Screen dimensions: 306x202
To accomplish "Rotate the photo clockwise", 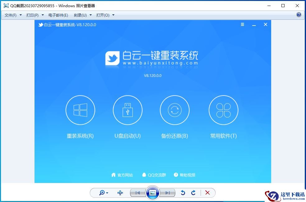I will coord(193,193).
